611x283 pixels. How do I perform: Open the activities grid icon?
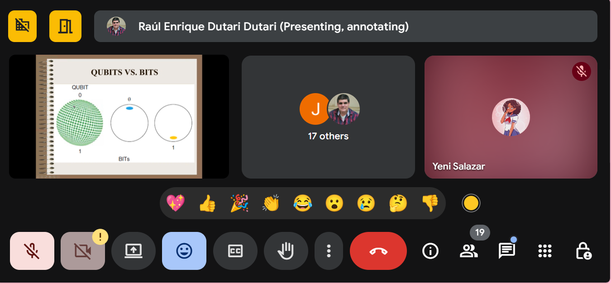pyautogui.click(x=544, y=251)
